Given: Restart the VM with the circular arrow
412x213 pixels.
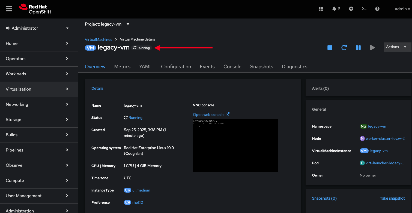Looking at the screenshot, I should (344, 48).
